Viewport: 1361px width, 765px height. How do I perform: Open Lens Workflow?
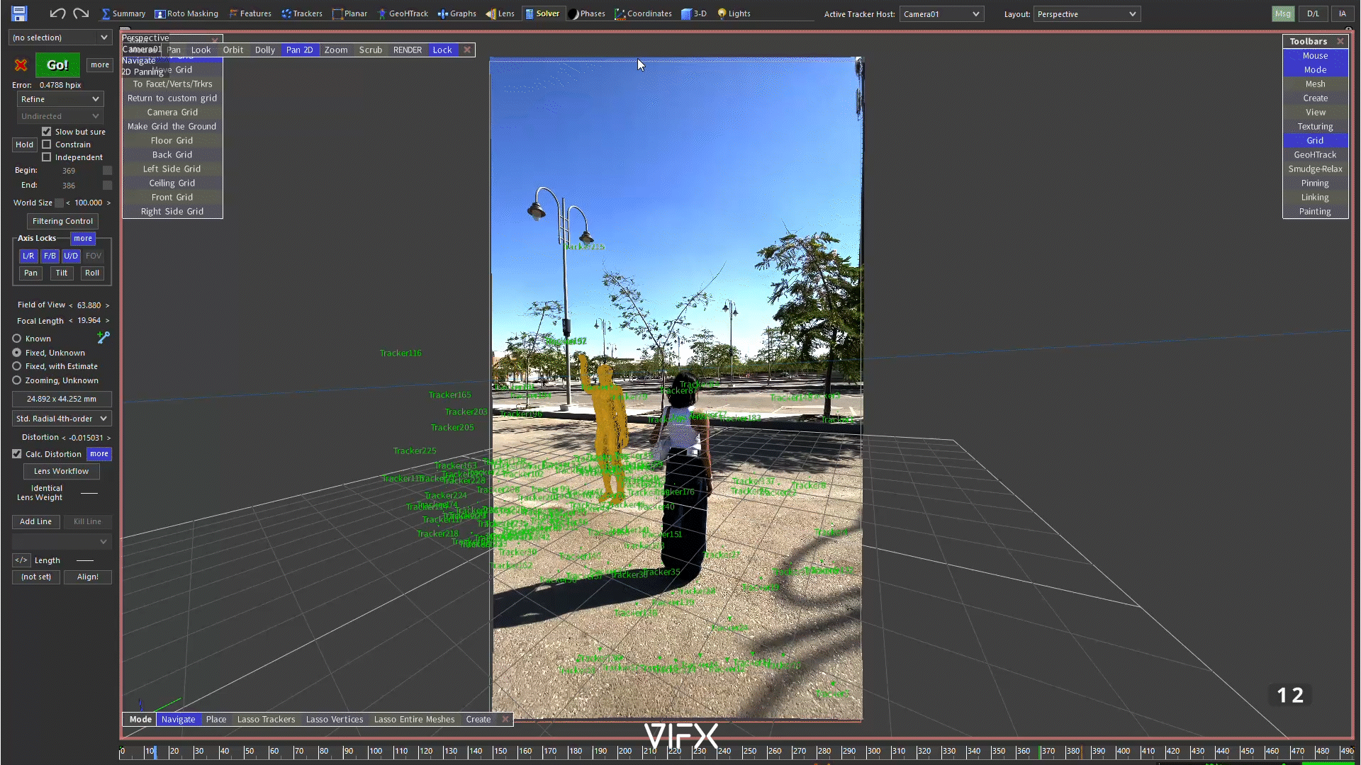[62, 471]
